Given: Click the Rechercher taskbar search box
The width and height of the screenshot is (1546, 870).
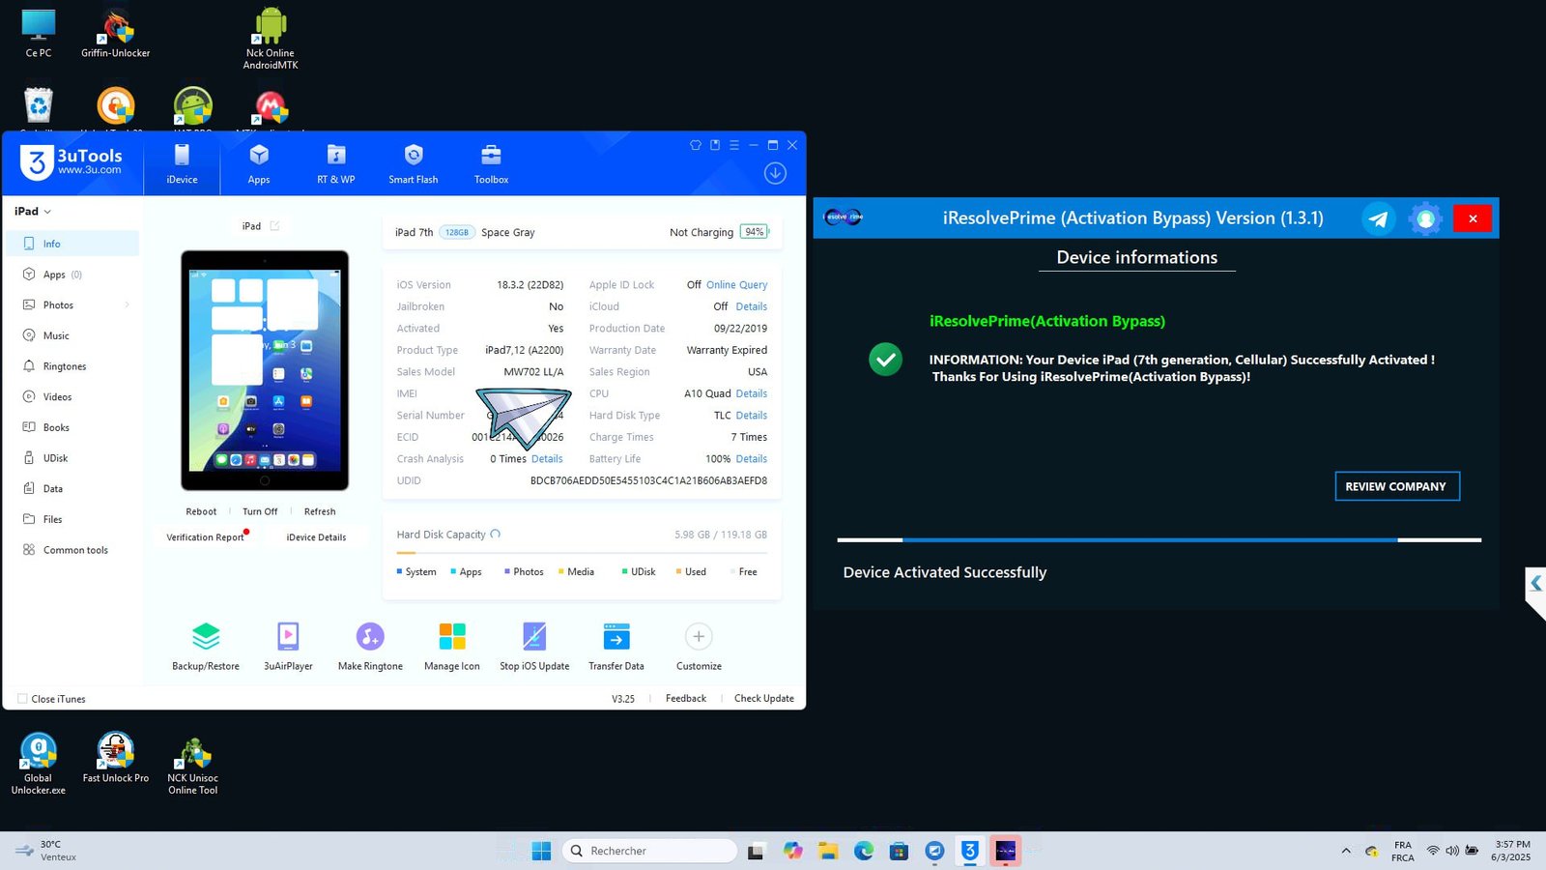Looking at the screenshot, I should (x=649, y=851).
